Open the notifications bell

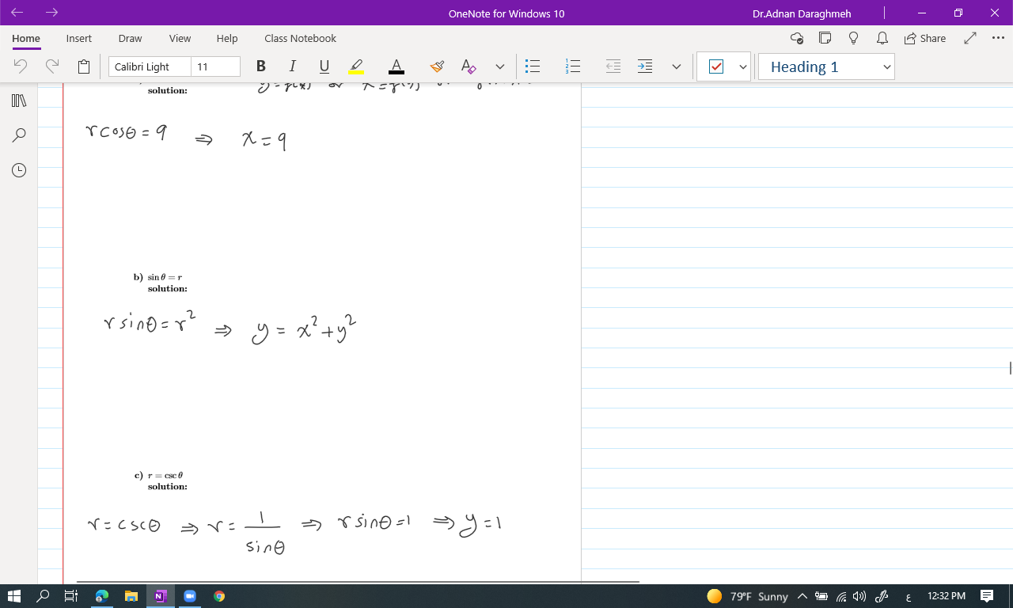pos(882,38)
